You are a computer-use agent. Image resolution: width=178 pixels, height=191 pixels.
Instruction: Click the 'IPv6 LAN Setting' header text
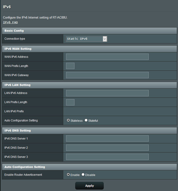pos(18,85)
